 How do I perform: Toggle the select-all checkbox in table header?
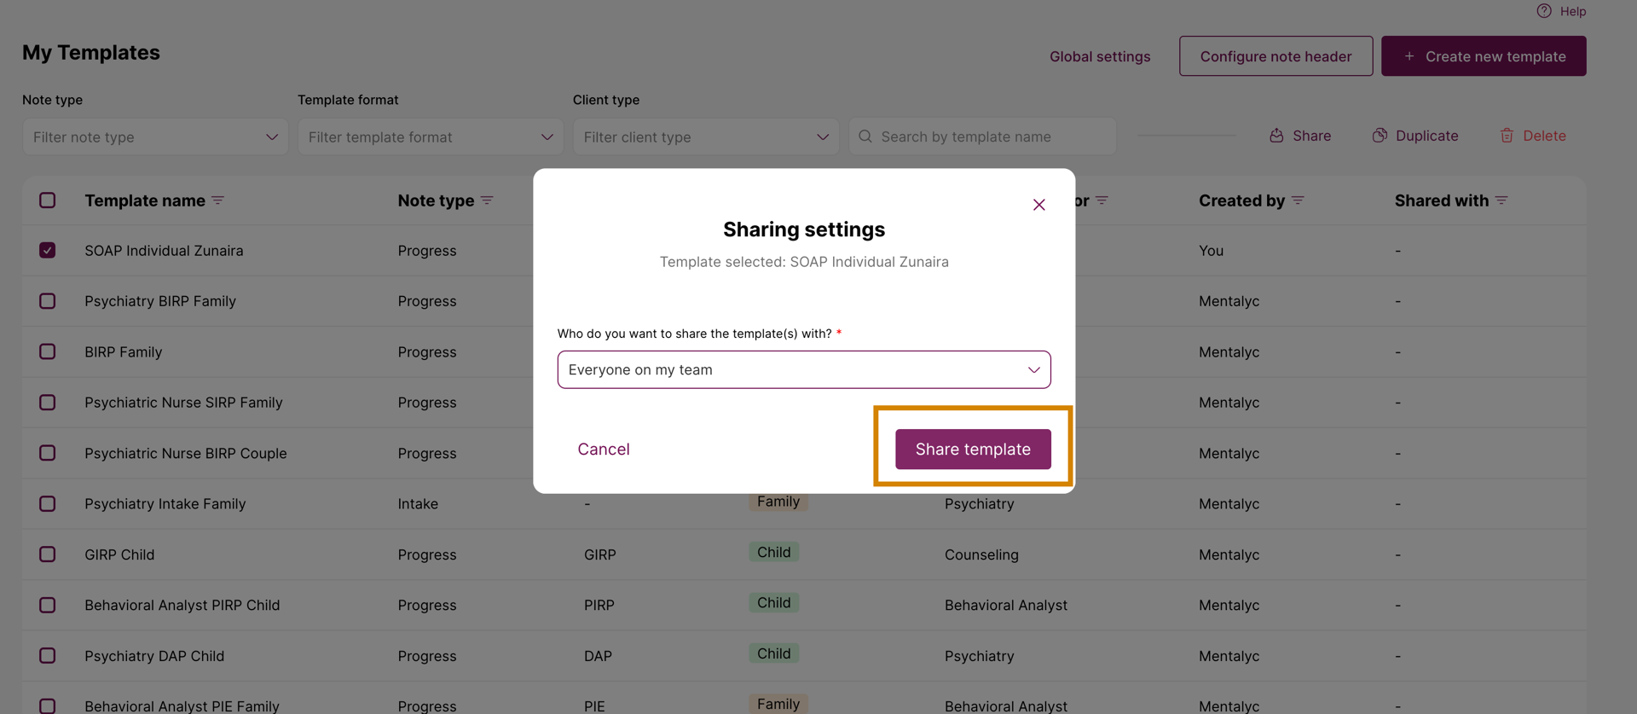coord(48,200)
